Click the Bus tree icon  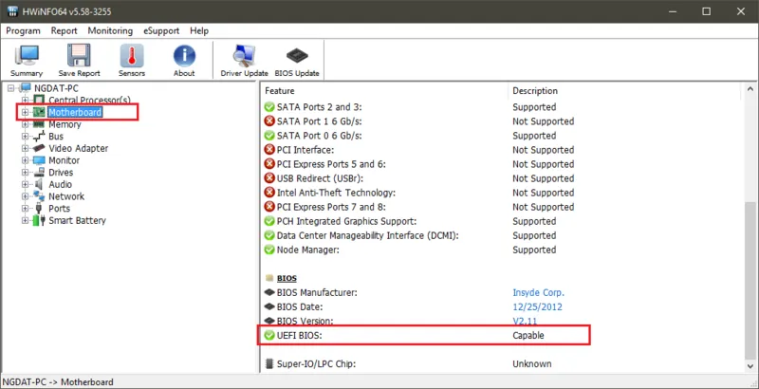[39, 137]
